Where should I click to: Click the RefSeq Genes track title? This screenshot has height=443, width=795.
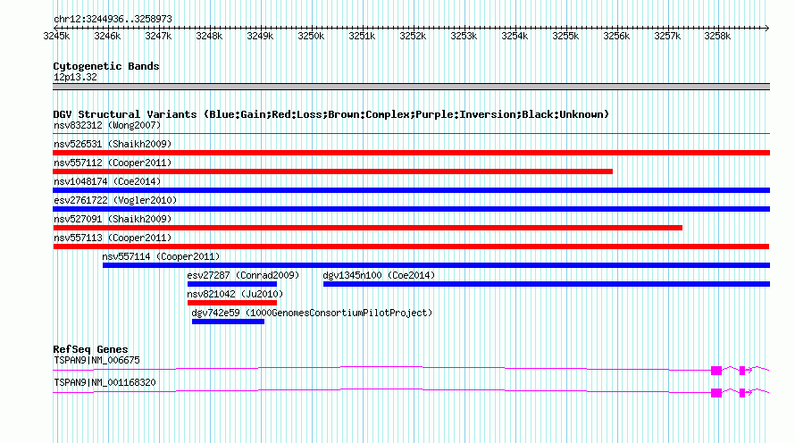(x=90, y=349)
